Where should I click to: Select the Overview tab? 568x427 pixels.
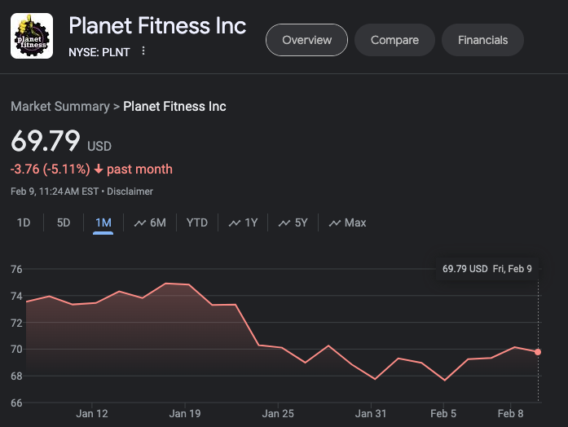(x=306, y=40)
